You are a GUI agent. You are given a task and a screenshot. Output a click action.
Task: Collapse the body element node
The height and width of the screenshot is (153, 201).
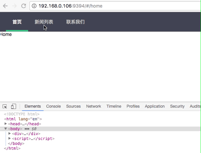(x=6, y=129)
